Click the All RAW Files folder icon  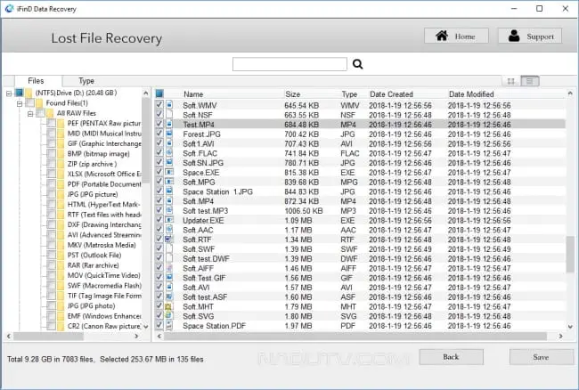click(x=50, y=113)
